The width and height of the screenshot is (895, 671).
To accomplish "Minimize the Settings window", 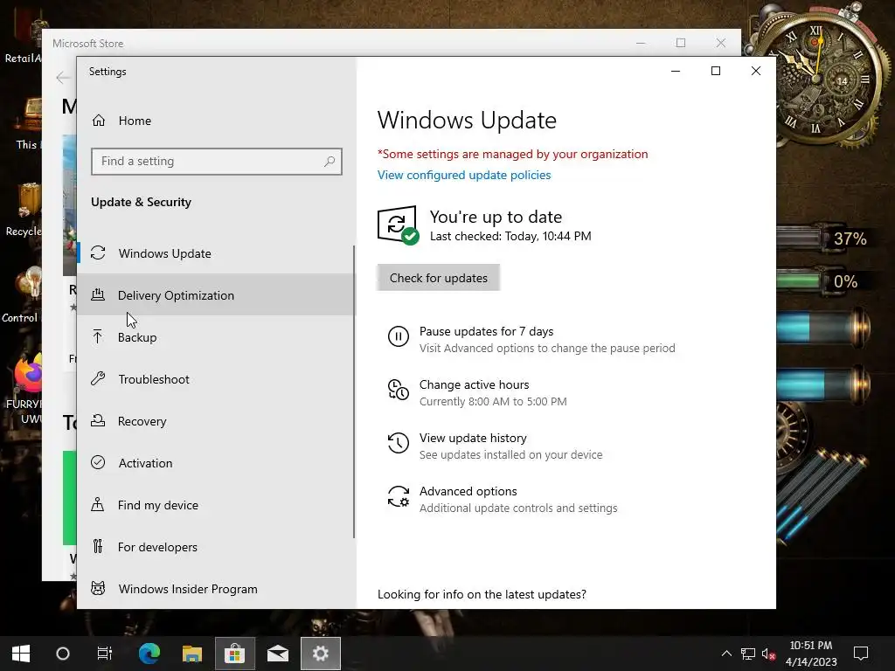I will click(x=676, y=71).
